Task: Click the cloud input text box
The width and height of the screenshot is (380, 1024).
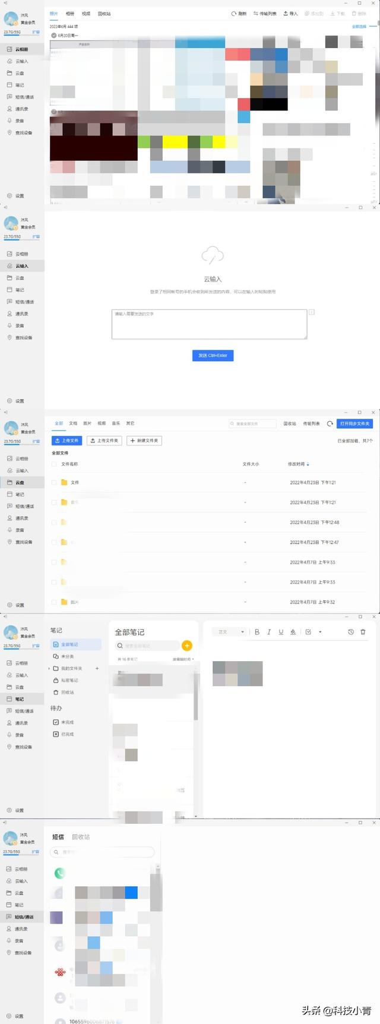Action: (209, 324)
